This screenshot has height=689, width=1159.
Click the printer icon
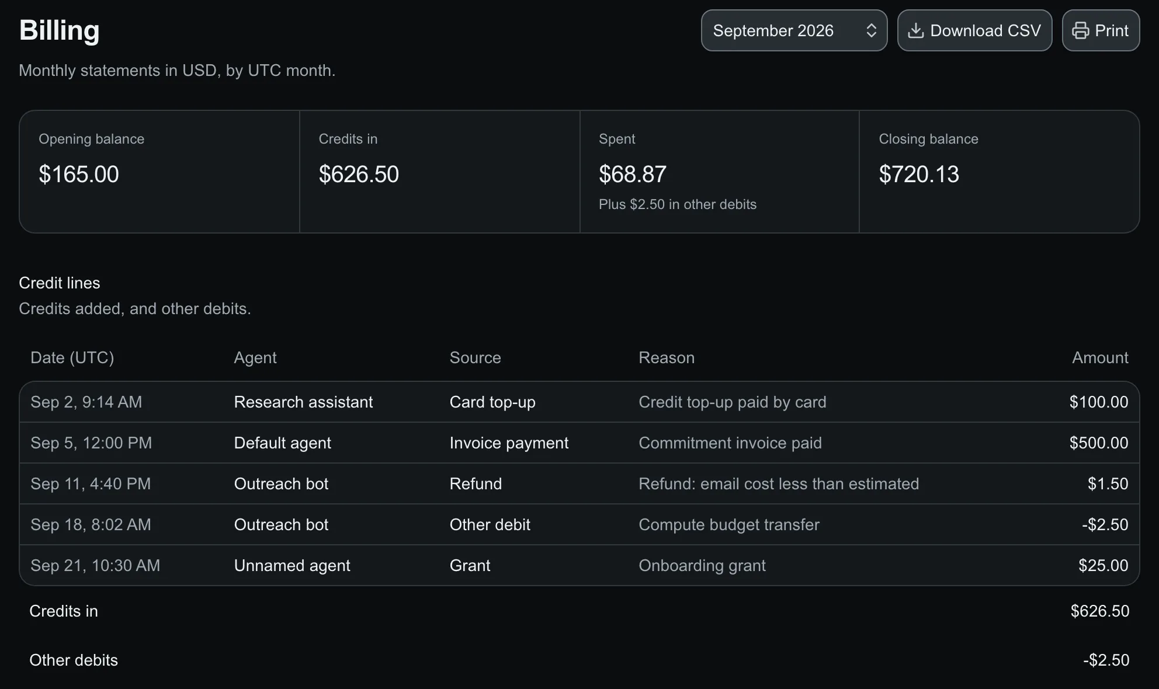click(1081, 30)
